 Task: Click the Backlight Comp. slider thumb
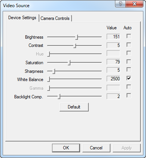59,96
